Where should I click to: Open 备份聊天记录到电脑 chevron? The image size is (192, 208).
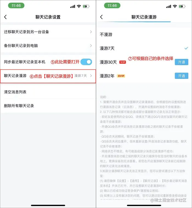(91, 46)
